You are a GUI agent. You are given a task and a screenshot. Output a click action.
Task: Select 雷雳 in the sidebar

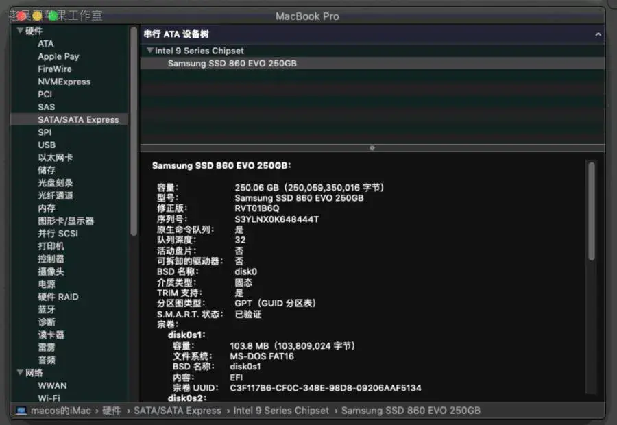(x=47, y=347)
